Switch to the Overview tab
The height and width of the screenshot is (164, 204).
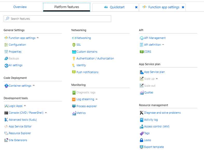pos(20,7)
